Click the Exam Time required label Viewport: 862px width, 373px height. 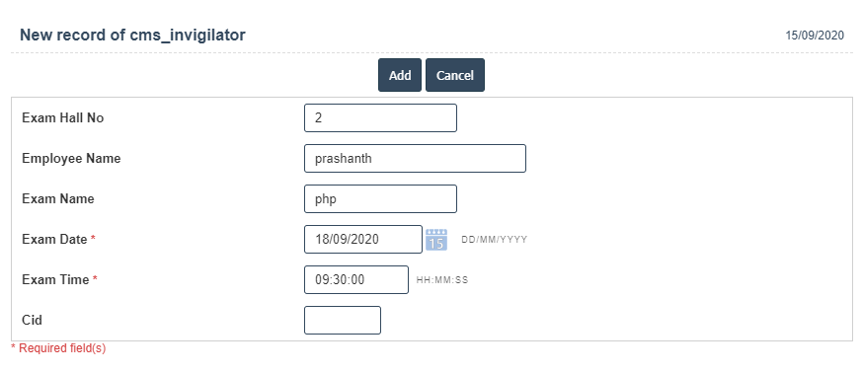click(60, 279)
